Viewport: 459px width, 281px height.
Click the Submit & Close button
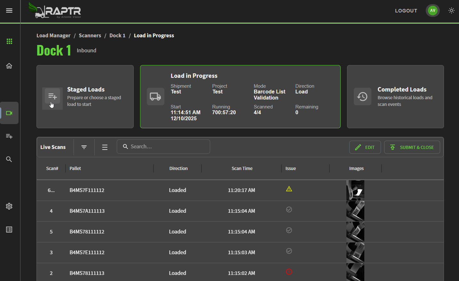pos(412,147)
